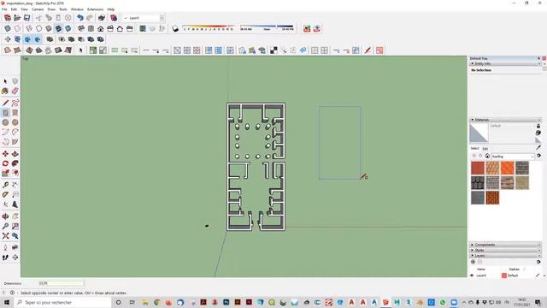Choose the pink Eraser tool
The image size is (547, 308).
click(x=15, y=92)
